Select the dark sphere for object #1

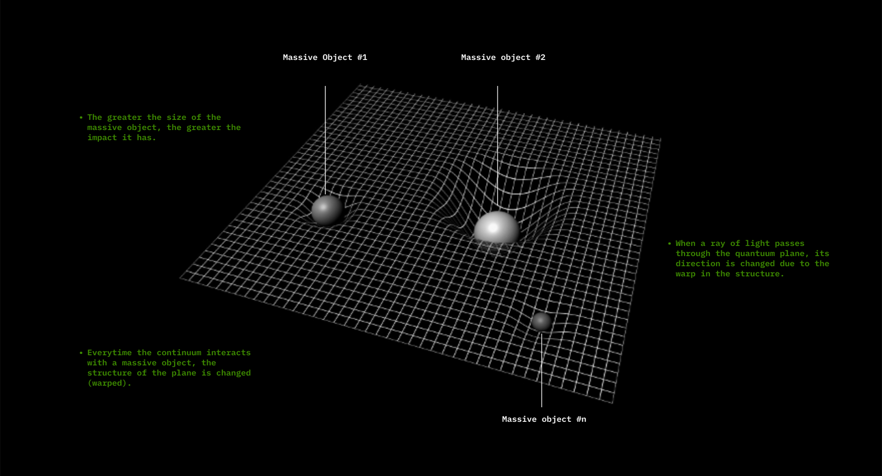pyautogui.click(x=327, y=210)
